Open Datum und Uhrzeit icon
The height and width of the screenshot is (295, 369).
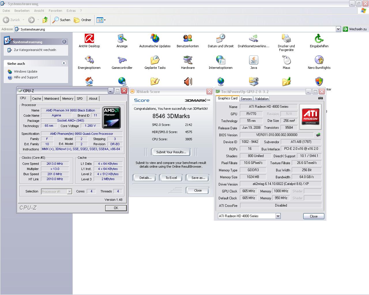221,41
